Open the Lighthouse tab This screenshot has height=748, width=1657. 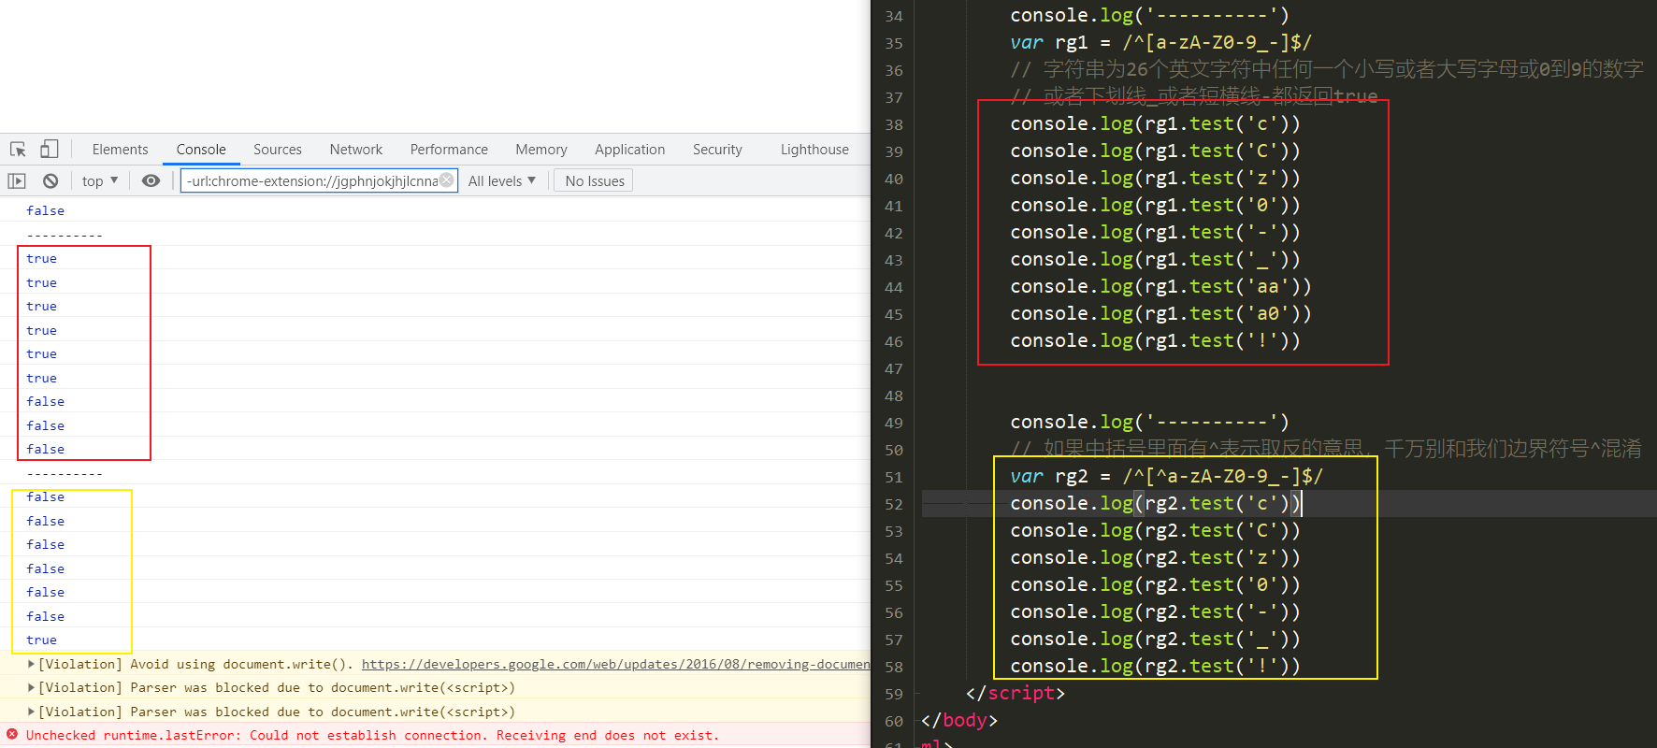(814, 150)
